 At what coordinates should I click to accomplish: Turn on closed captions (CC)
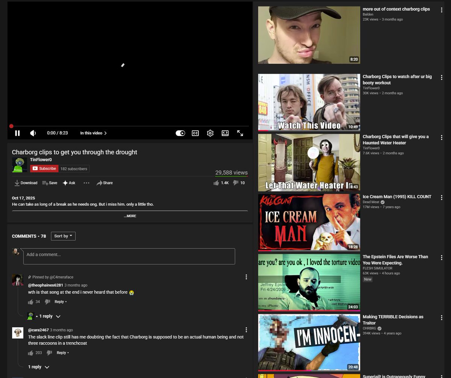(195, 133)
